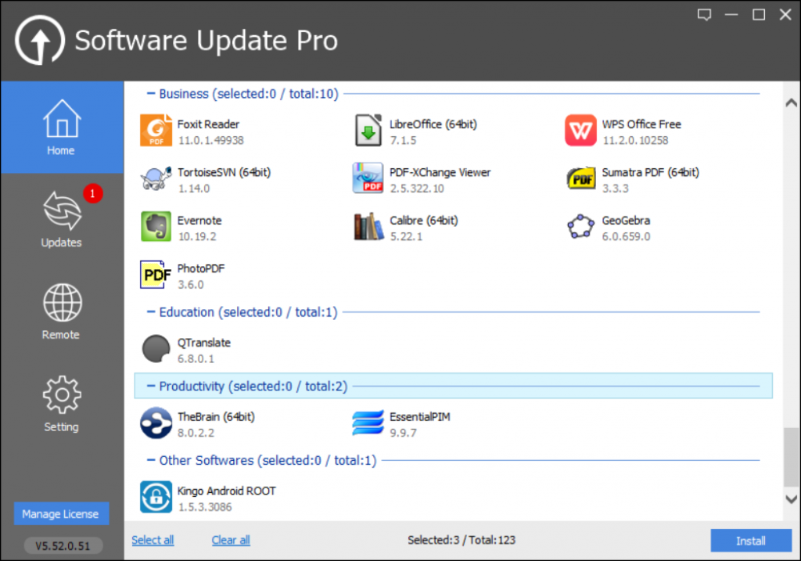Open the Home section
The width and height of the screenshot is (801, 561).
62,128
